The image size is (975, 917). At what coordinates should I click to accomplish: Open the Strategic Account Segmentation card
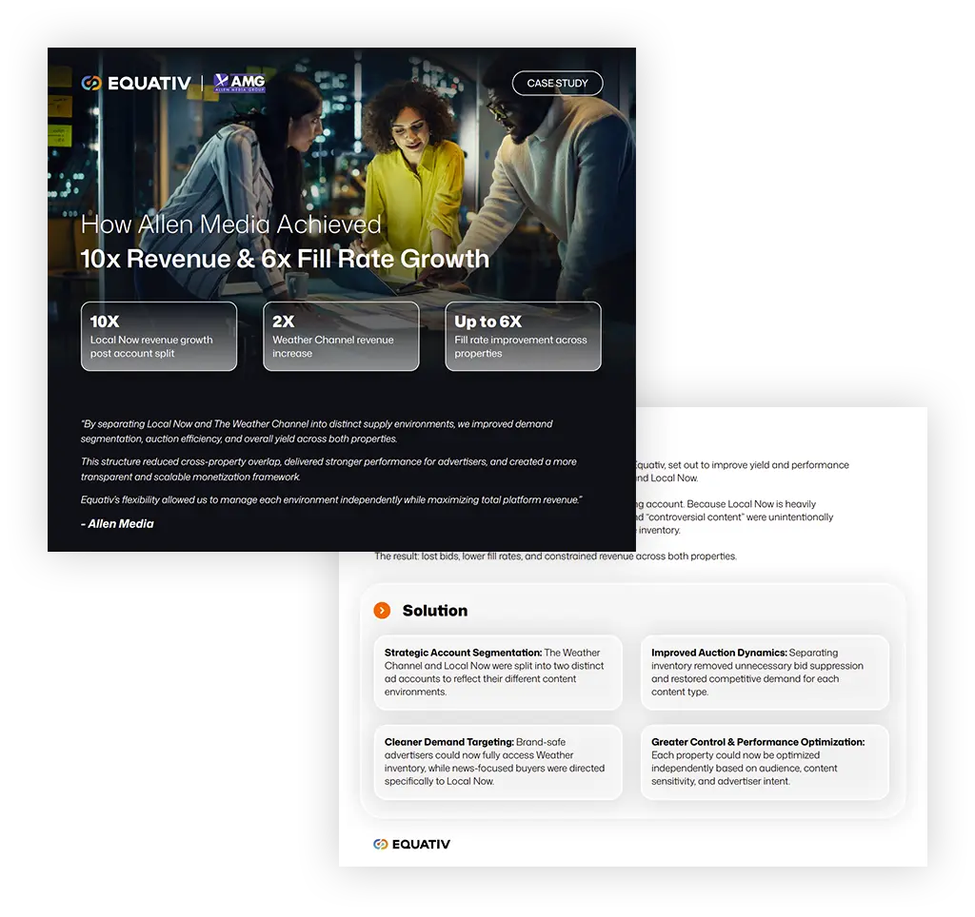[498, 673]
